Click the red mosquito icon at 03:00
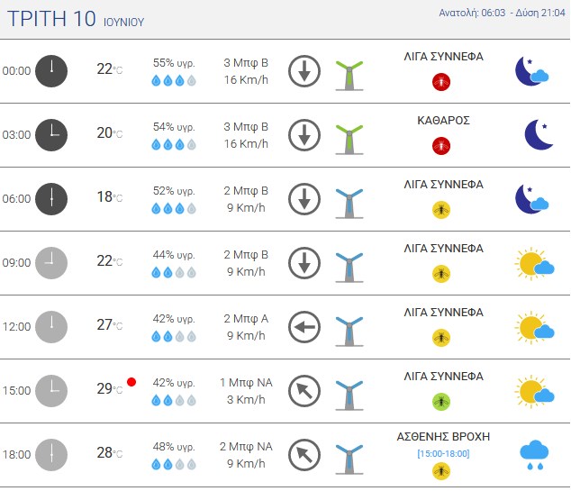 click(441, 146)
